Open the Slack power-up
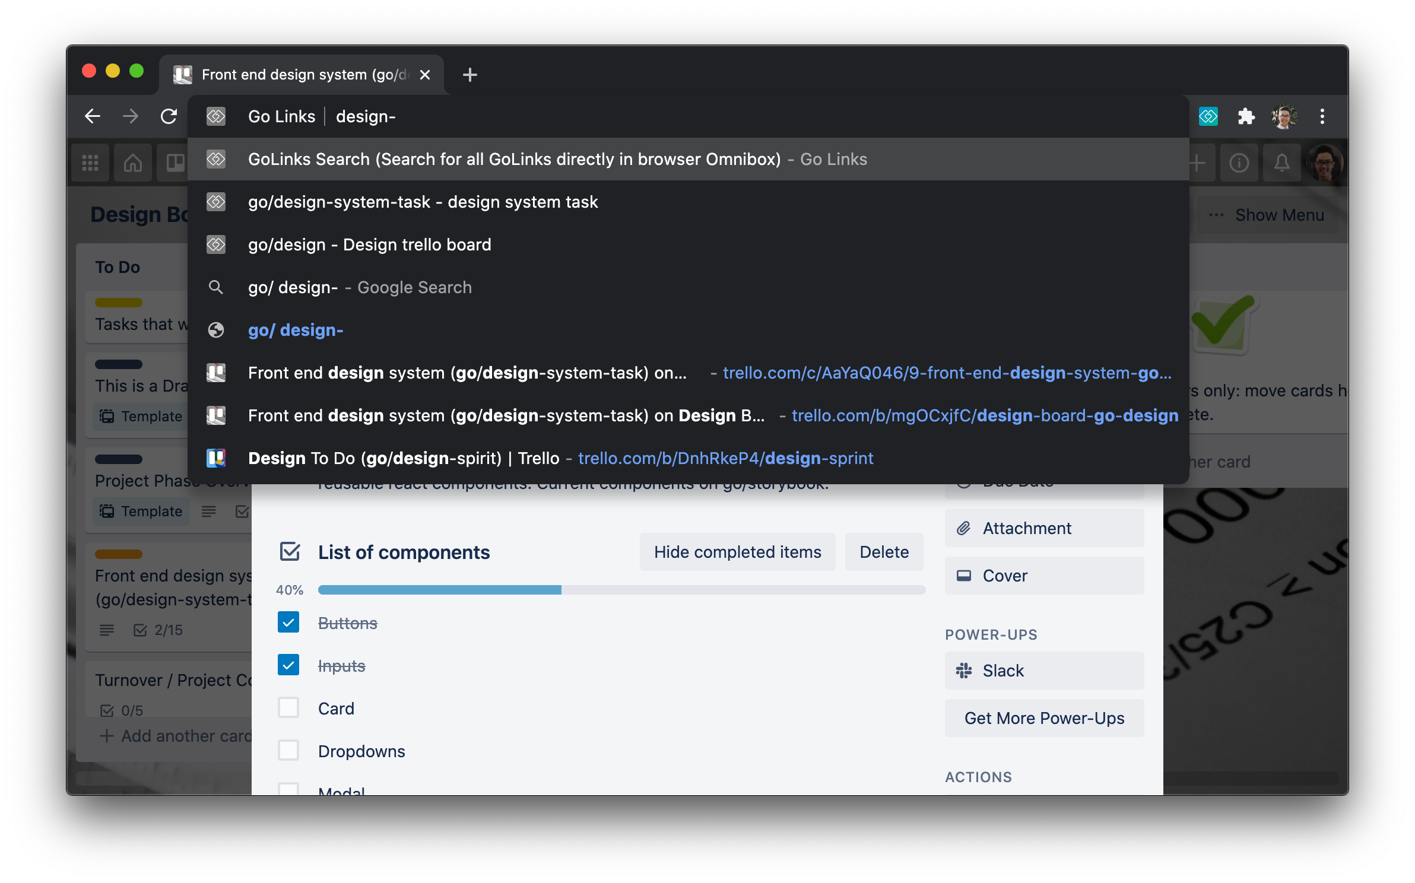 click(1044, 671)
